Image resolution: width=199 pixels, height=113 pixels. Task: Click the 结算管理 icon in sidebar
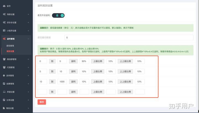(4, 83)
